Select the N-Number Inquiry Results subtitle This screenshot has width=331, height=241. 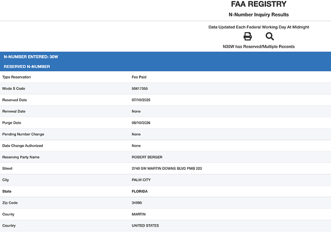click(259, 14)
